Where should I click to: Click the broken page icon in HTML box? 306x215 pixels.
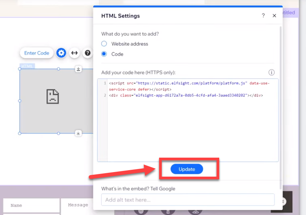click(x=53, y=96)
